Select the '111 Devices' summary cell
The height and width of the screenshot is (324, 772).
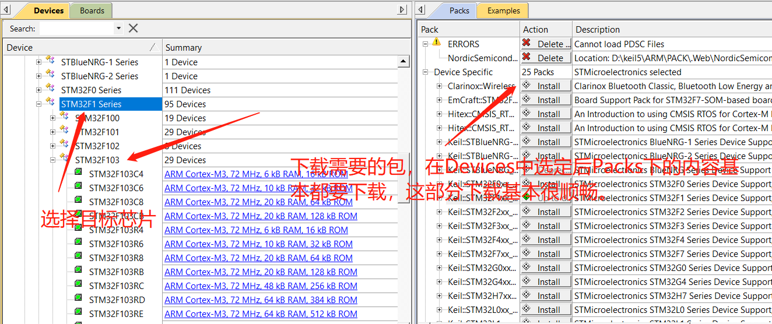(x=280, y=90)
